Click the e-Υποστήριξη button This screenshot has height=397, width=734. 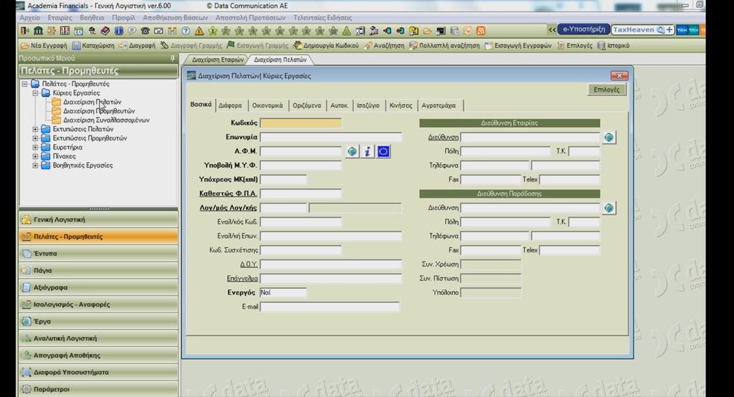583,29
